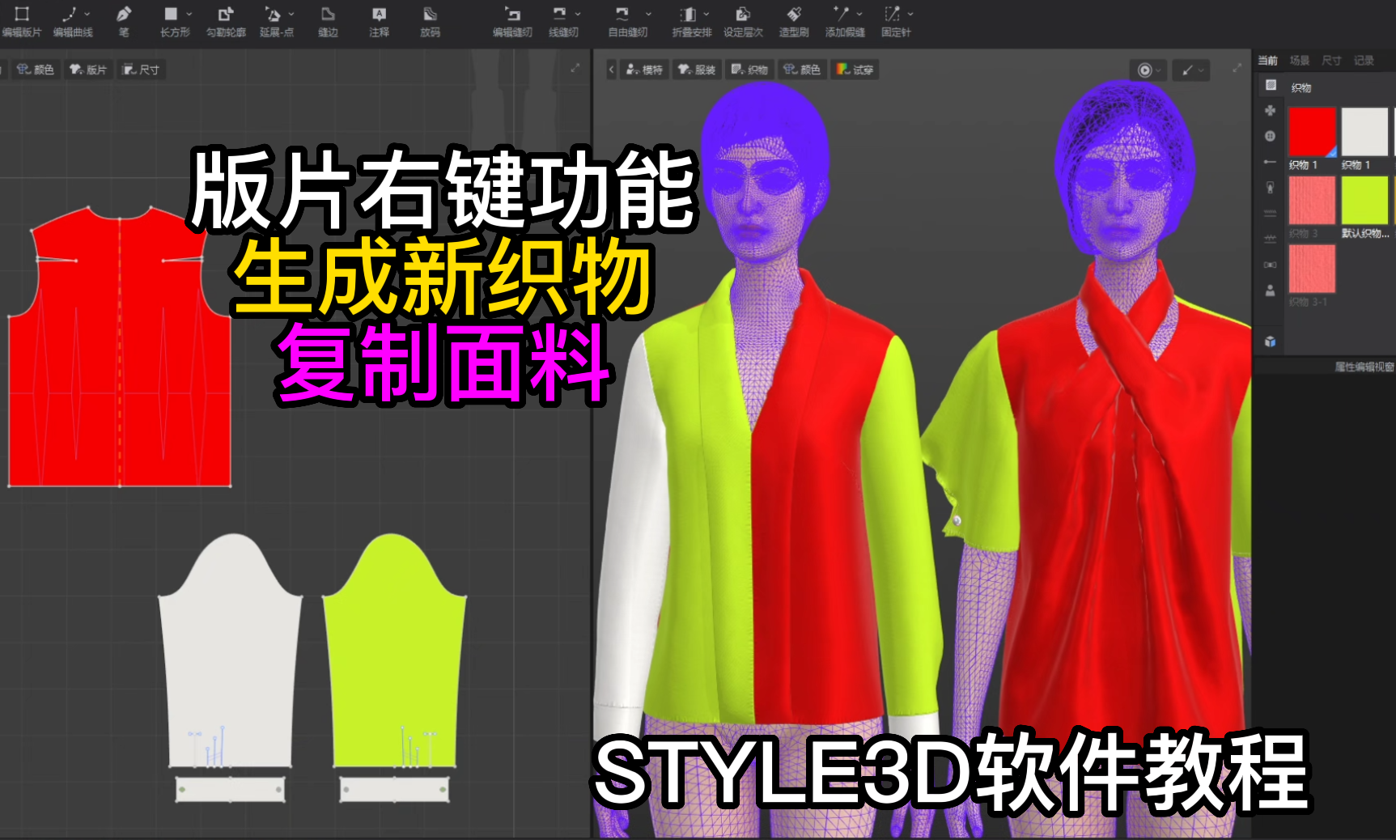Viewport: 1396px width, 840px height.
Task: Choose the 线缝纫 line sewing tool
Action: (x=562, y=21)
